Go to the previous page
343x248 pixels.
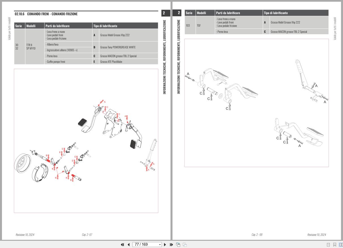click(129, 245)
